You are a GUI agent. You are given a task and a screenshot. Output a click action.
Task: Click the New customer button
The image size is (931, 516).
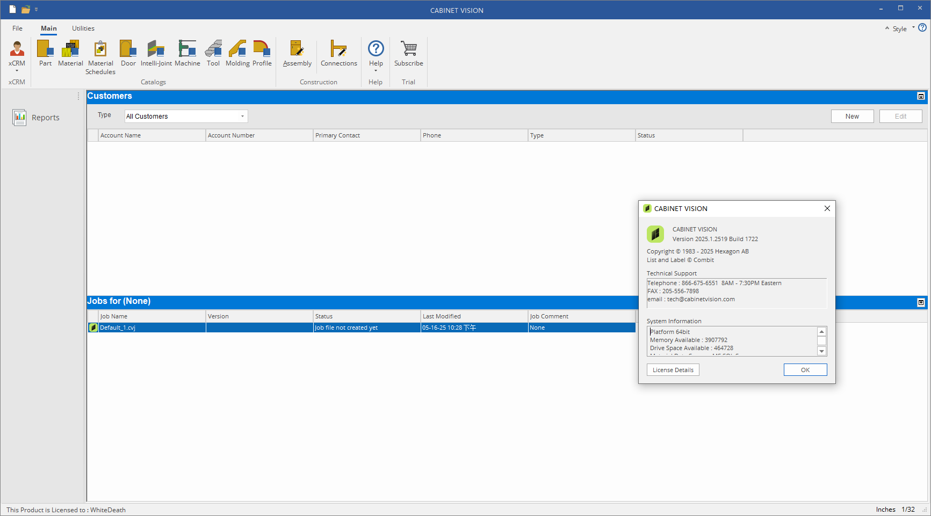(x=852, y=117)
